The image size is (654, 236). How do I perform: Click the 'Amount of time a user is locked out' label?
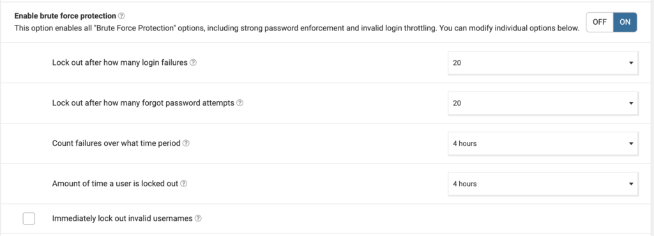(x=115, y=184)
